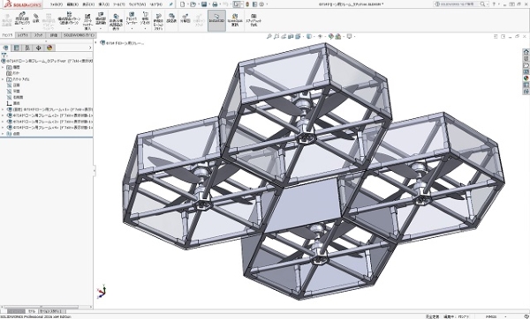The height and width of the screenshot is (319, 530).
Task: Open the SOLIDWORKS Resources home icon
Action: (526, 52)
